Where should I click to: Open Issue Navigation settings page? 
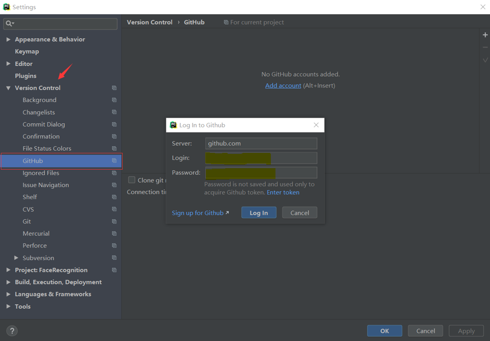(46, 185)
